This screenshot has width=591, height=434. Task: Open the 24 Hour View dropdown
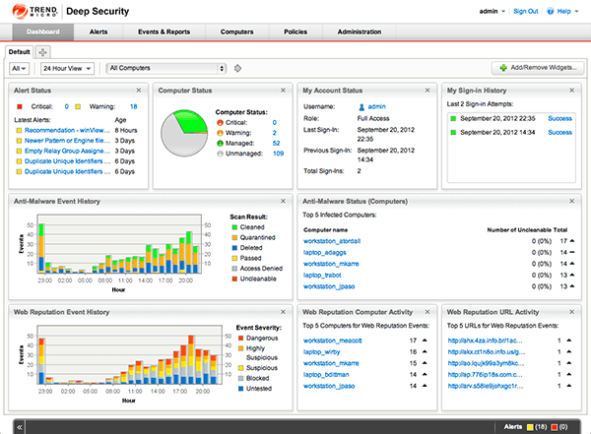pos(68,68)
